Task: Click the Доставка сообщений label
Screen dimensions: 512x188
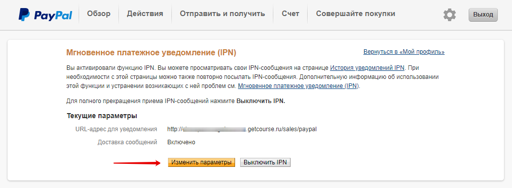Action: pos(127,142)
